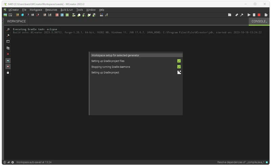Click the blue grid tiles toolbar icon
271x165 pixels.
click(x=62, y=15)
